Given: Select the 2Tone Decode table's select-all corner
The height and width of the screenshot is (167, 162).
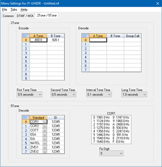Looking at the screenshot, I should [85, 36].
